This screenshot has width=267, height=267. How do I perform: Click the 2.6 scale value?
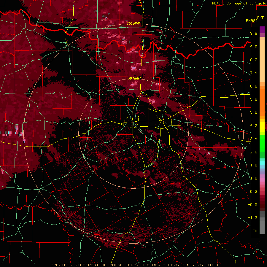[x=254, y=152]
